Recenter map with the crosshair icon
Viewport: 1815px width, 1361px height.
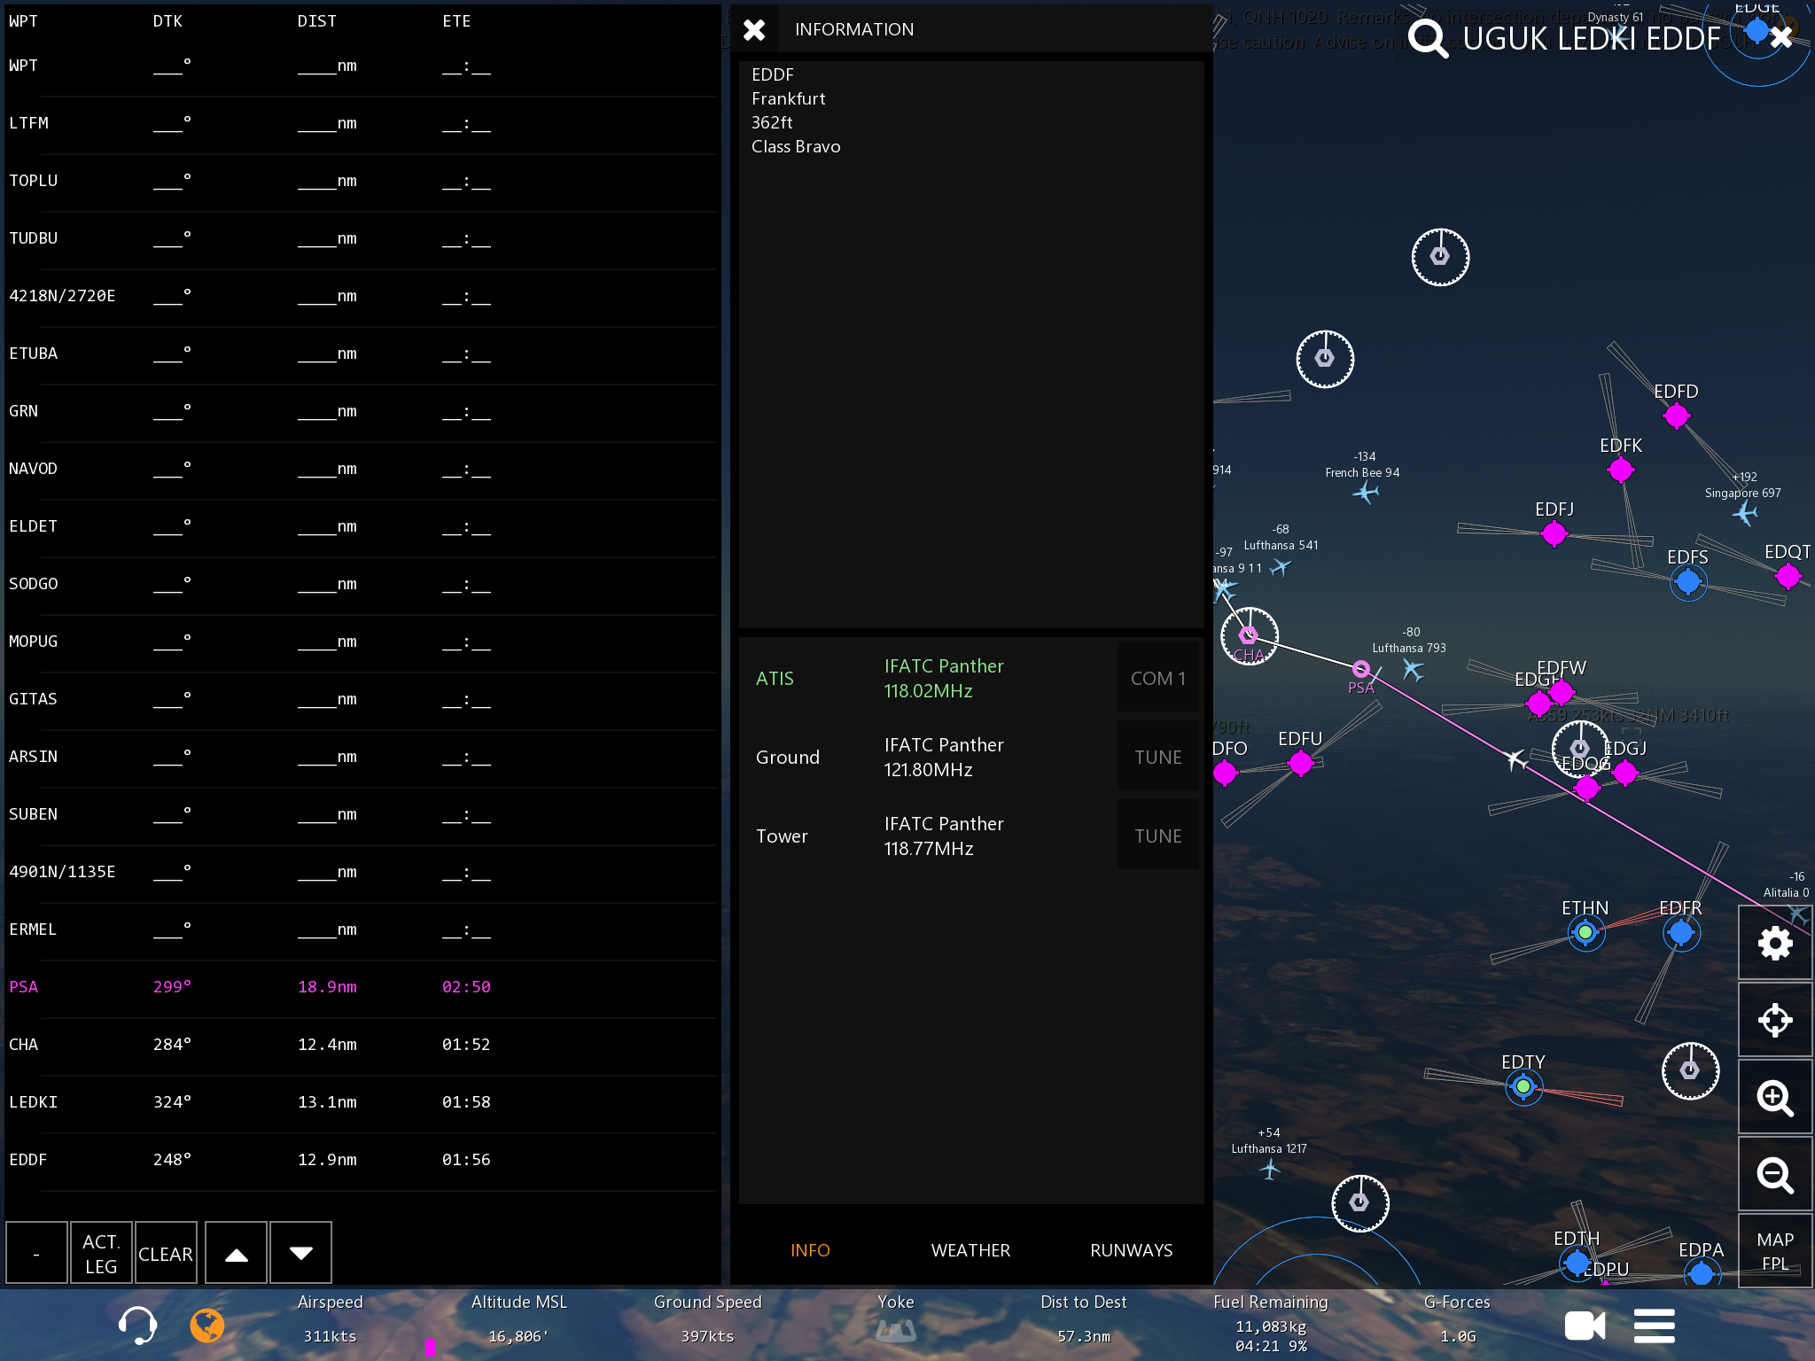pyautogui.click(x=1774, y=1020)
